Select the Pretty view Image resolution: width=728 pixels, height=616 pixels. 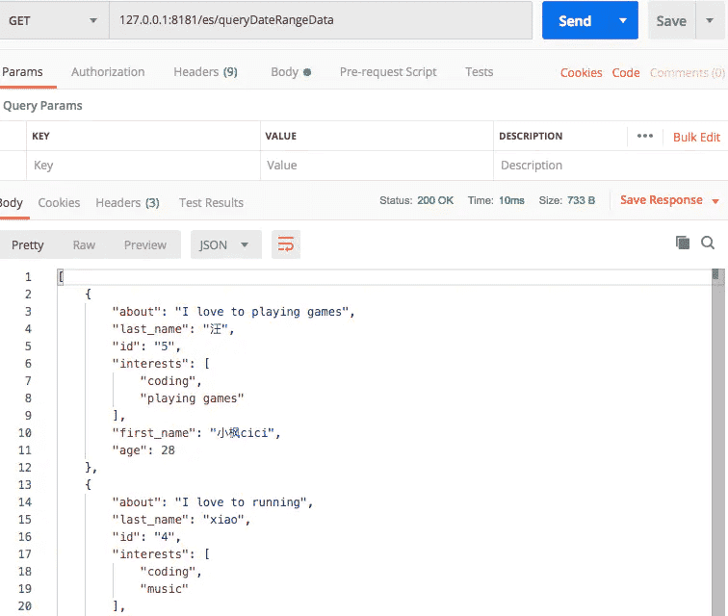pos(27,244)
